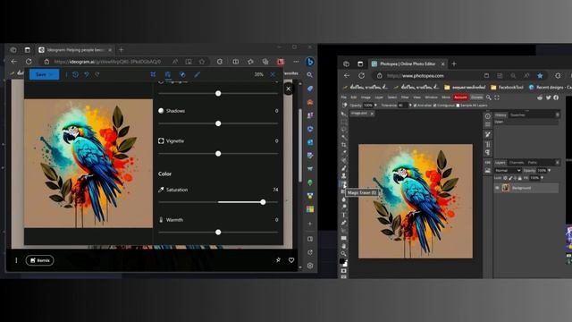Refresh the Ideogram browser page
572x322 pixels.
click(x=29, y=62)
